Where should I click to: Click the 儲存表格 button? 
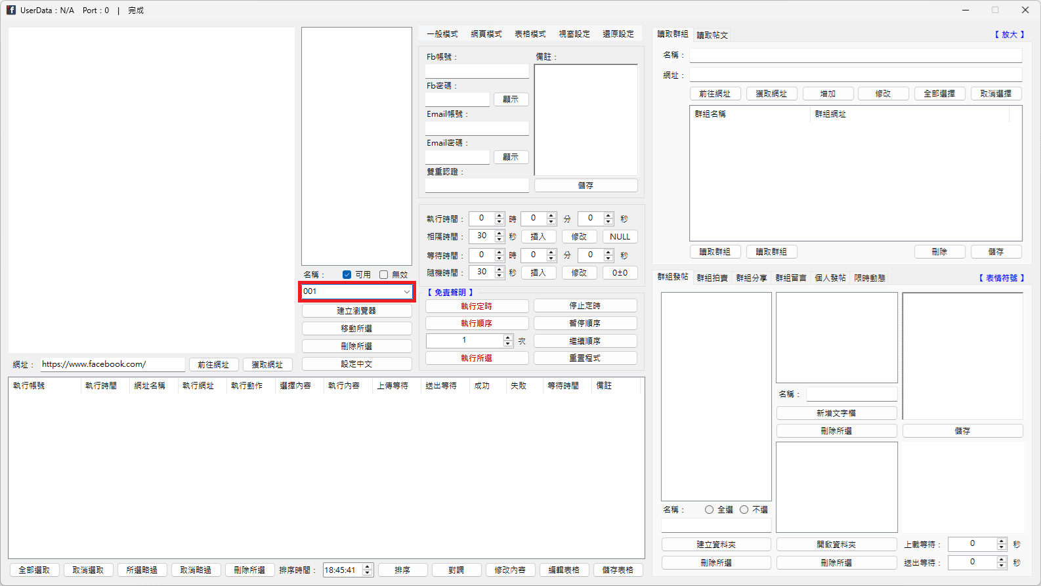pos(618,570)
